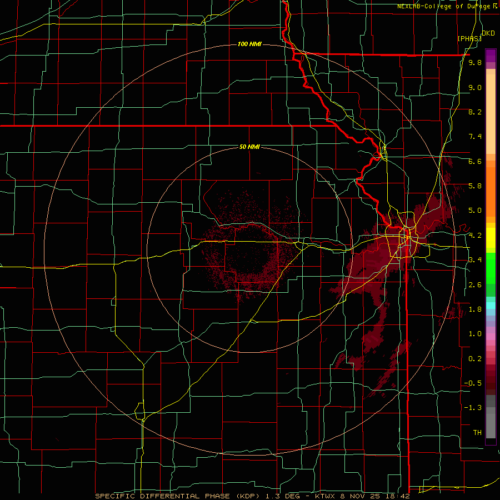
Task: Click the 1.0 value on the scale
Action: (x=475, y=334)
